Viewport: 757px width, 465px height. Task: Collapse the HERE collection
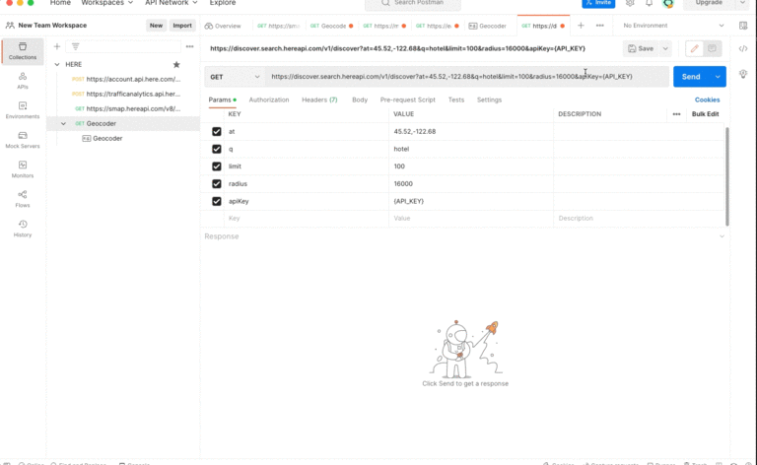tap(57, 64)
